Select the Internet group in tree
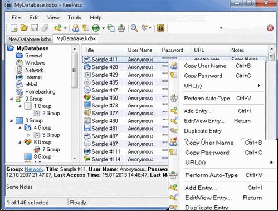Image resolution: width=278 pixels, height=211 pixels. click(33, 77)
